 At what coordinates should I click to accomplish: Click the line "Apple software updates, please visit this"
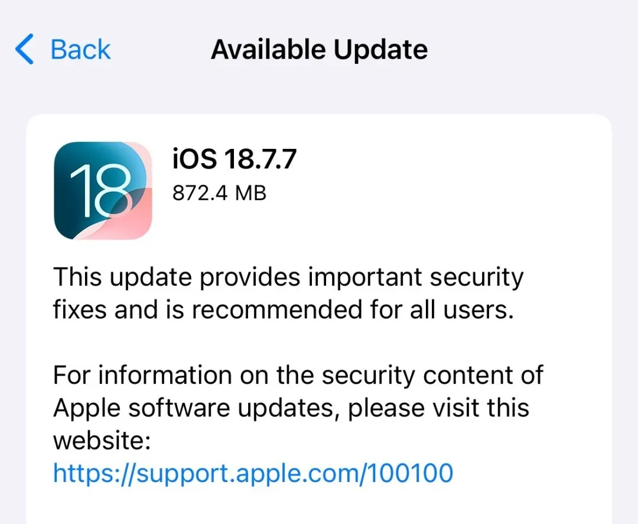(x=291, y=408)
